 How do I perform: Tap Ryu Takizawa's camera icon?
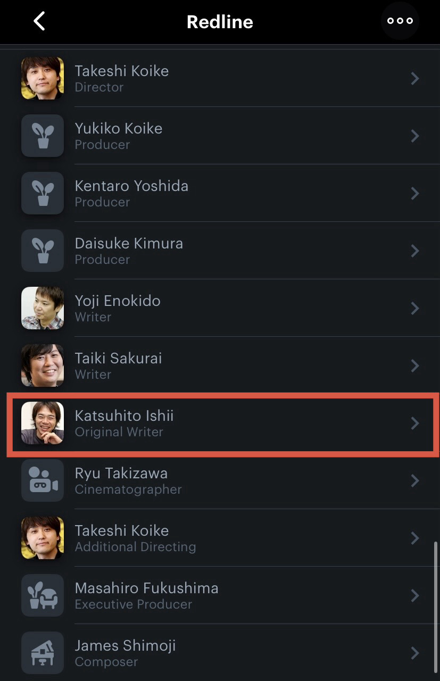[x=43, y=480]
